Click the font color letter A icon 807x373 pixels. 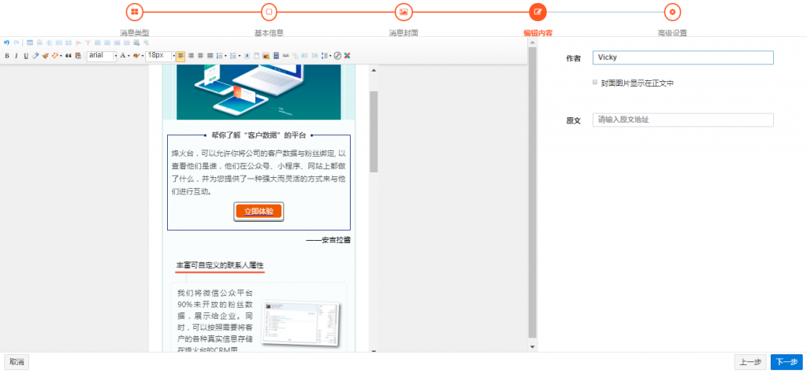[x=122, y=56]
